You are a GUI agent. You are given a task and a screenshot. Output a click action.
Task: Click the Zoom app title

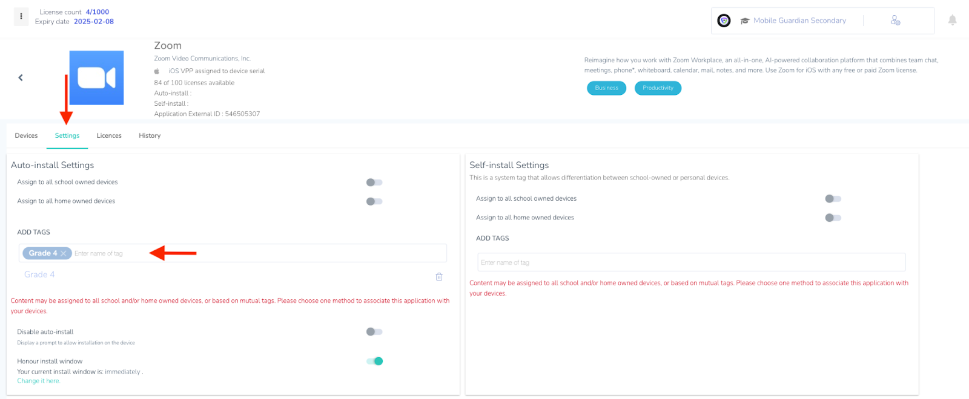[x=168, y=45]
